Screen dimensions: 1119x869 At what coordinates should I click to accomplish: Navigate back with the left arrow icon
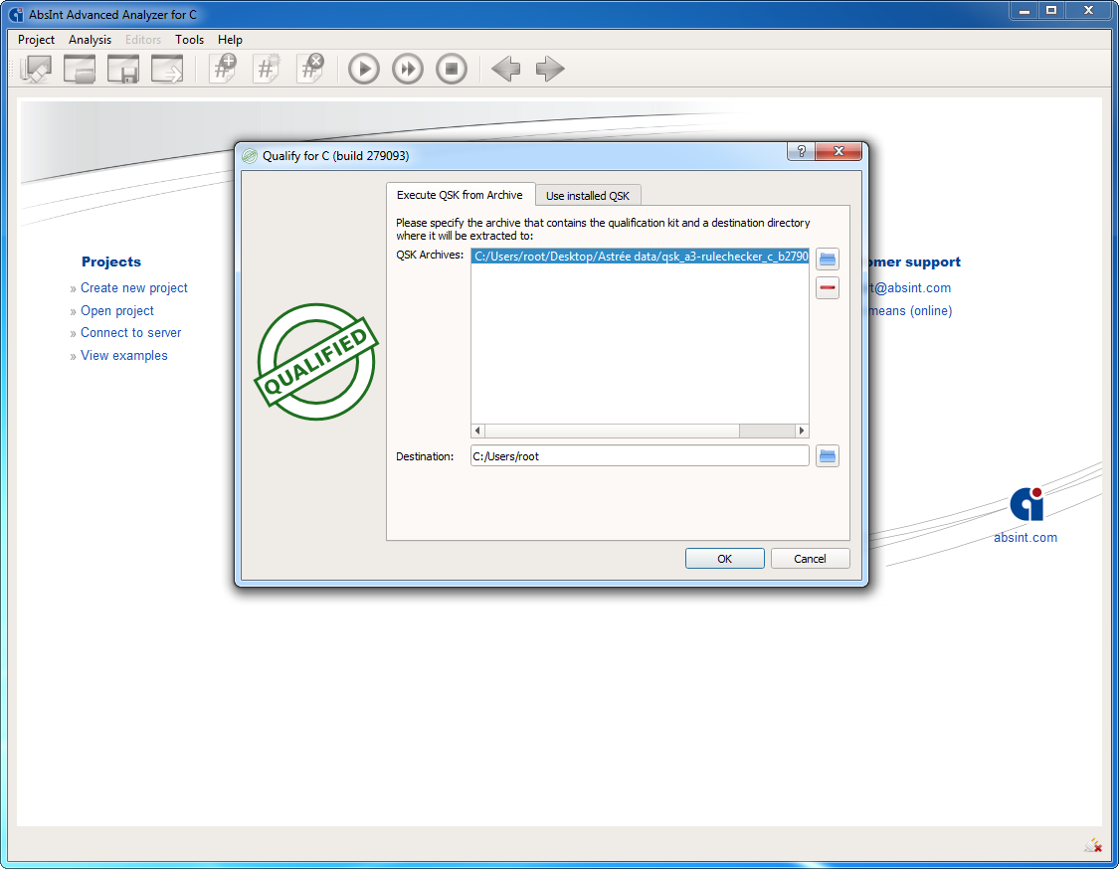click(x=506, y=70)
